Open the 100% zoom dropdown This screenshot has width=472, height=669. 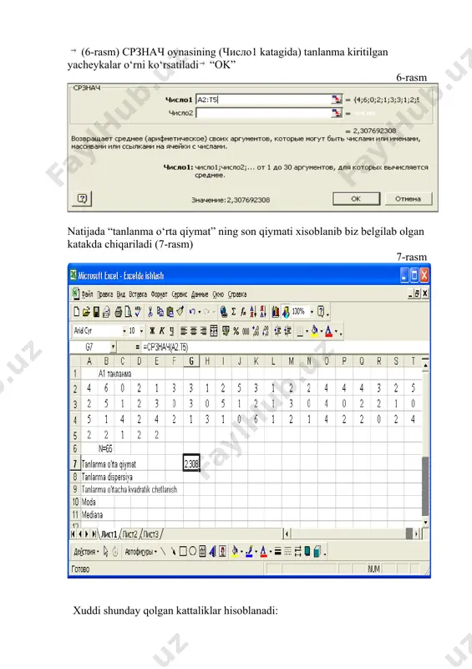312,312
